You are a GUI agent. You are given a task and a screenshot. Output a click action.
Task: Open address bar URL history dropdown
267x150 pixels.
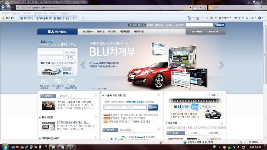(x=191, y=7)
